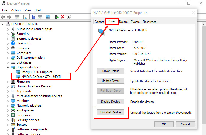The image size is (206, 135).
Task: Expand the Computer node
Action: (x=8, y=53)
